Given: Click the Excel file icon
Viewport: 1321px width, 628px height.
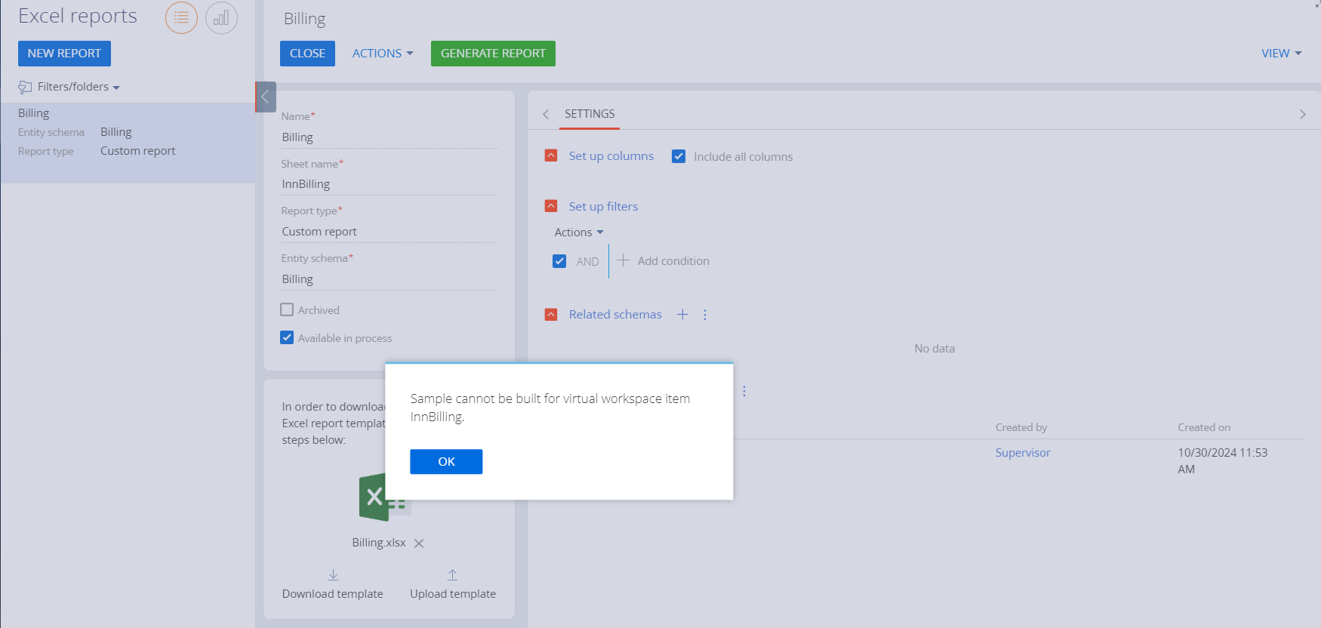Looking at the screenshot, I should pos(385,497).
